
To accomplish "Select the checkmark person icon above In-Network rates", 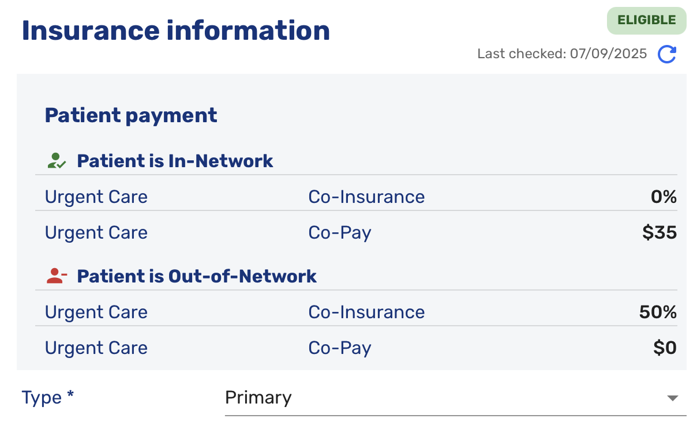I will (x=56, y=160).
